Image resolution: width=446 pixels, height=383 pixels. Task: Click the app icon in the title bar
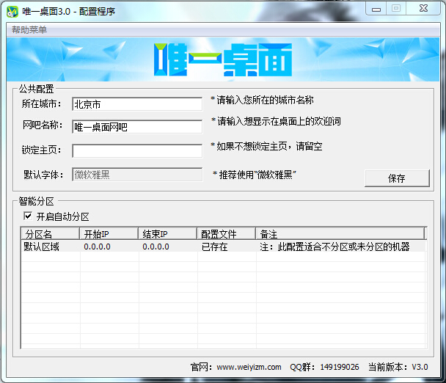pos(12,12)
